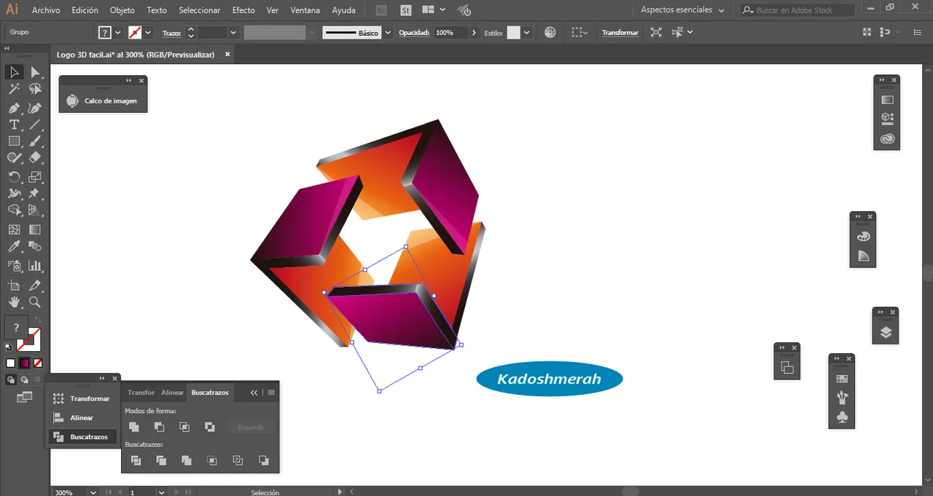Expand the Opacidad arrow
Screen dimensions: 933x496
[x=475, y=33]
